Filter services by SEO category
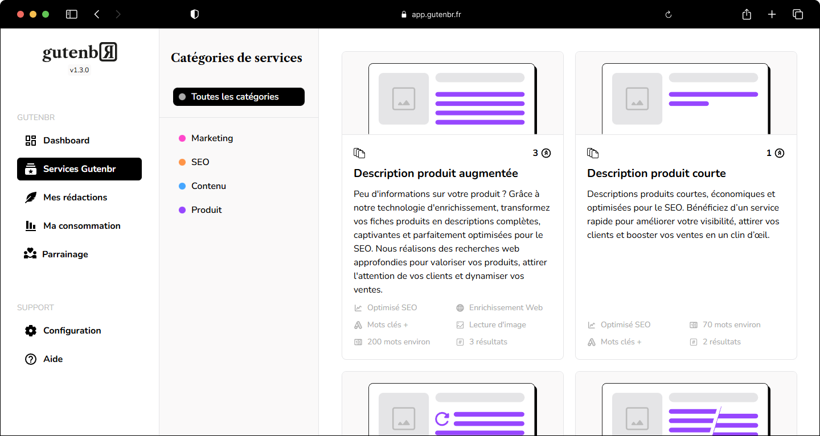 (x=200, y=162)
